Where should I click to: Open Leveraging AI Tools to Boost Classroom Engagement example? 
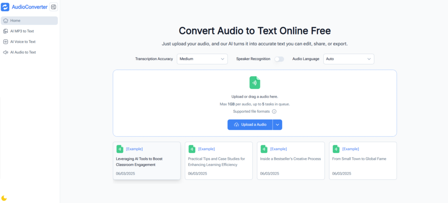click(x=147, y=161)
